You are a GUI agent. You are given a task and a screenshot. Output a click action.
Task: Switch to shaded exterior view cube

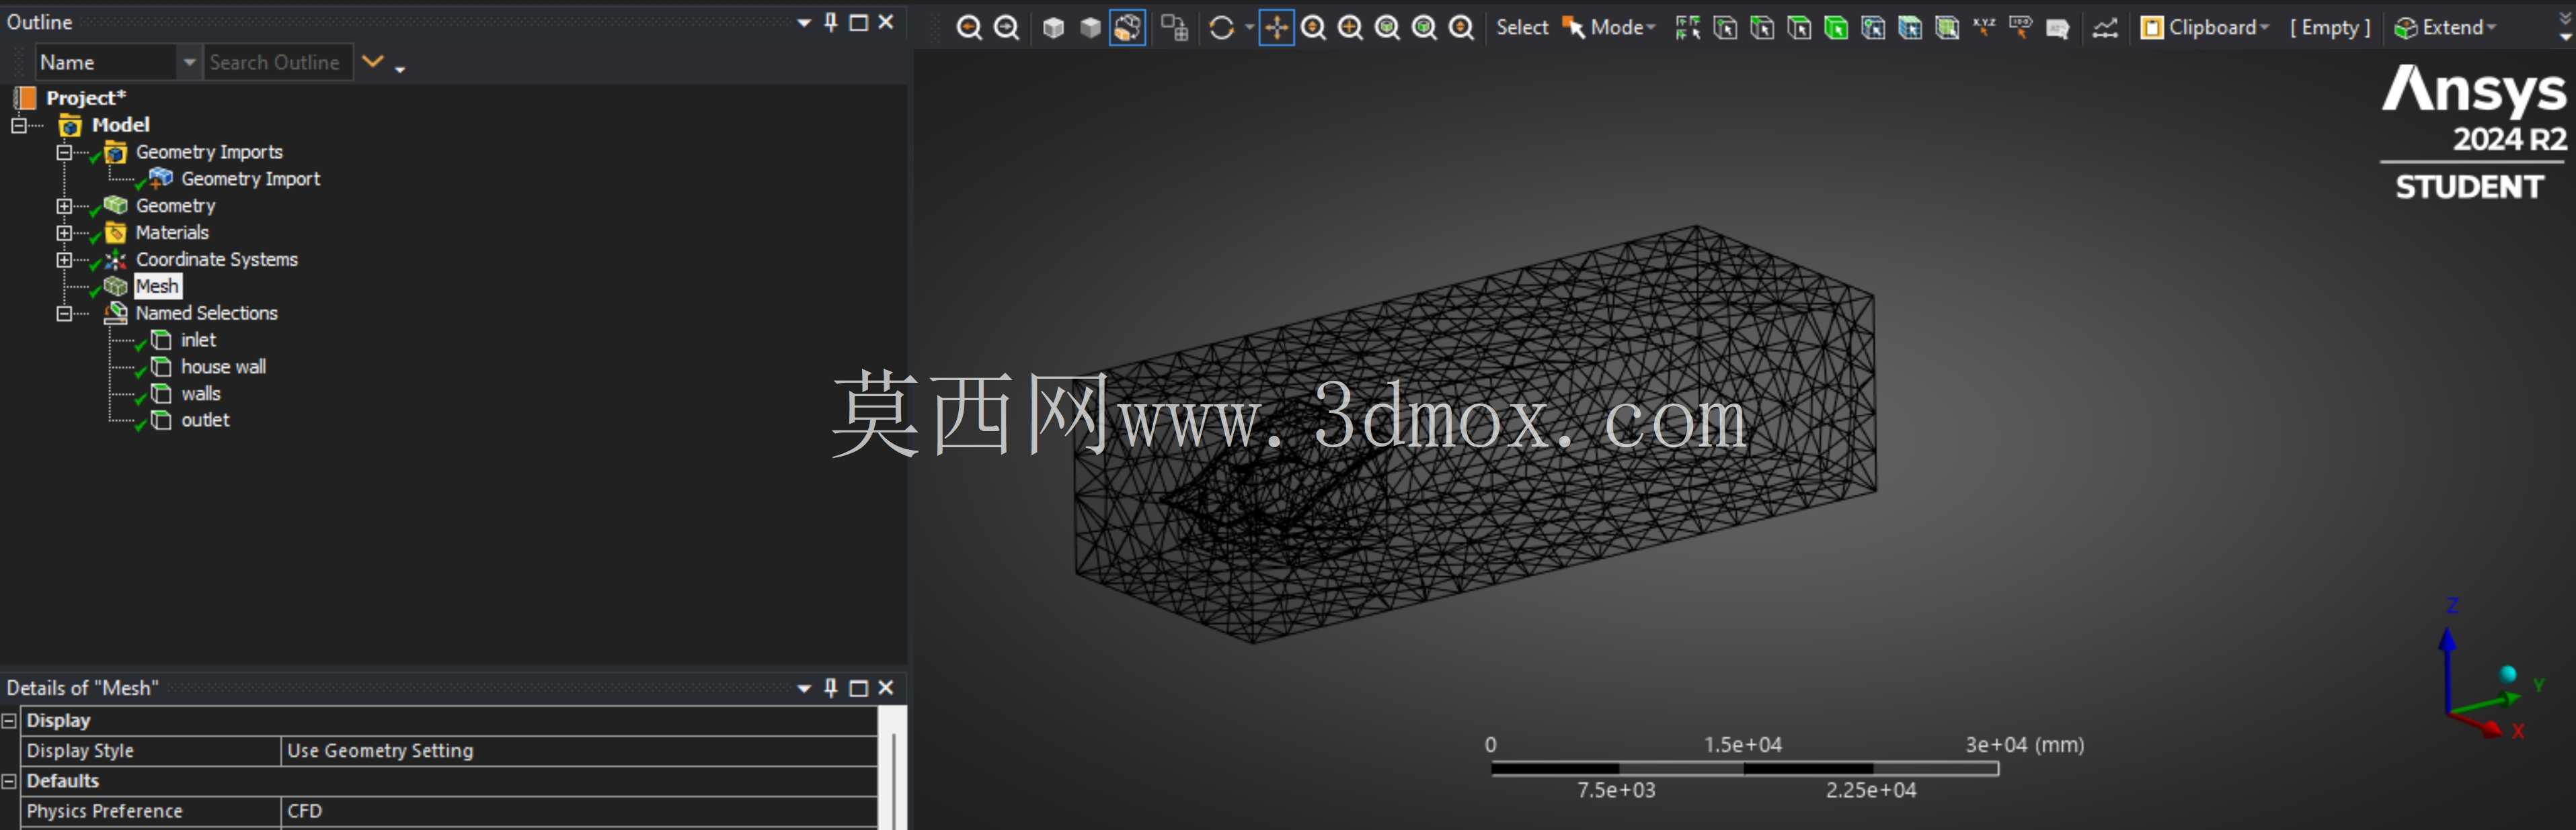click(1090, 28)
